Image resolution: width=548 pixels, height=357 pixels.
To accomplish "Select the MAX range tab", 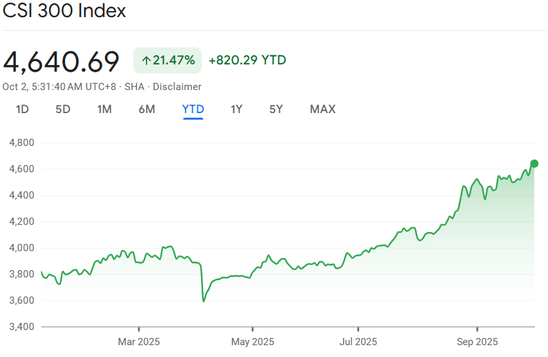I will coord(323,109).
